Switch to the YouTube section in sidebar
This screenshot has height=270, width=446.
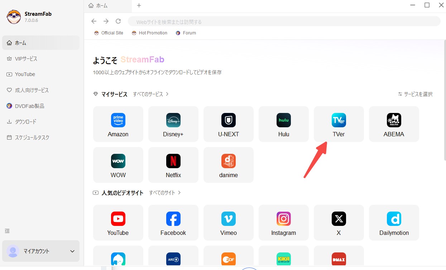[x=25, y=74]
